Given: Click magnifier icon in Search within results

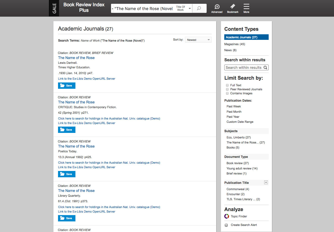Looking at the screenshot, I should coord(265,68).
